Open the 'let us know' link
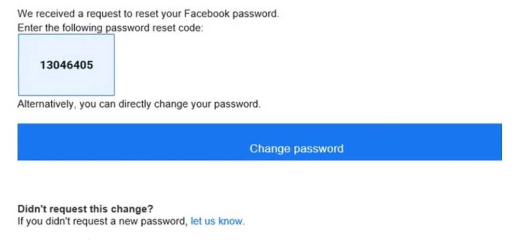Viewport: 519px width, 240px height. point(217,221)
